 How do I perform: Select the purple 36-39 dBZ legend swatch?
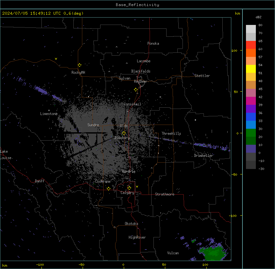(251, 109)
